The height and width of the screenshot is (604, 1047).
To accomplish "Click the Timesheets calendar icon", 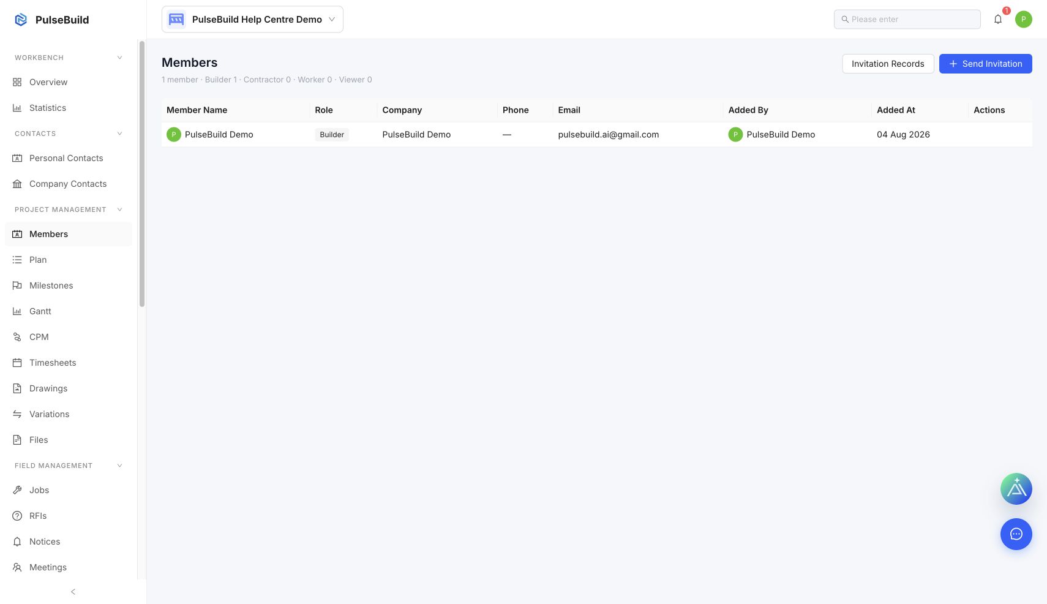I will (x=17, y=363).
